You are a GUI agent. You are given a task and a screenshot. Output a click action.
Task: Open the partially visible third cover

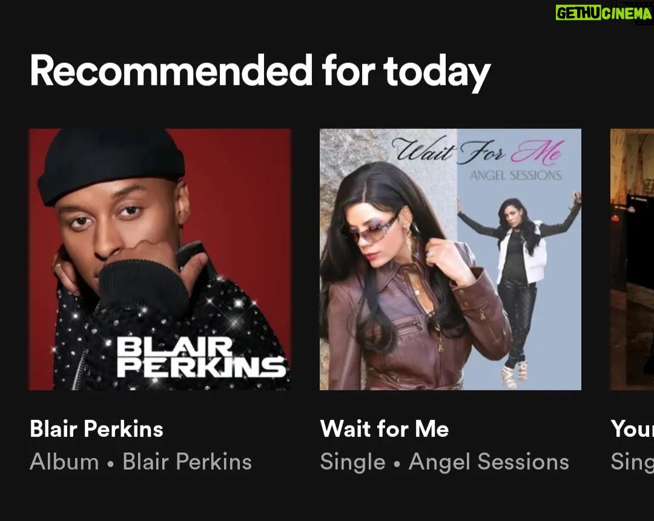coord(632,259)
